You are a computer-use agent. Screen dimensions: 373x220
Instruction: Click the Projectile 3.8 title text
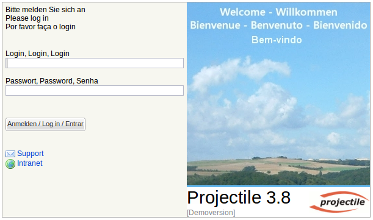[x=239, y=197]
